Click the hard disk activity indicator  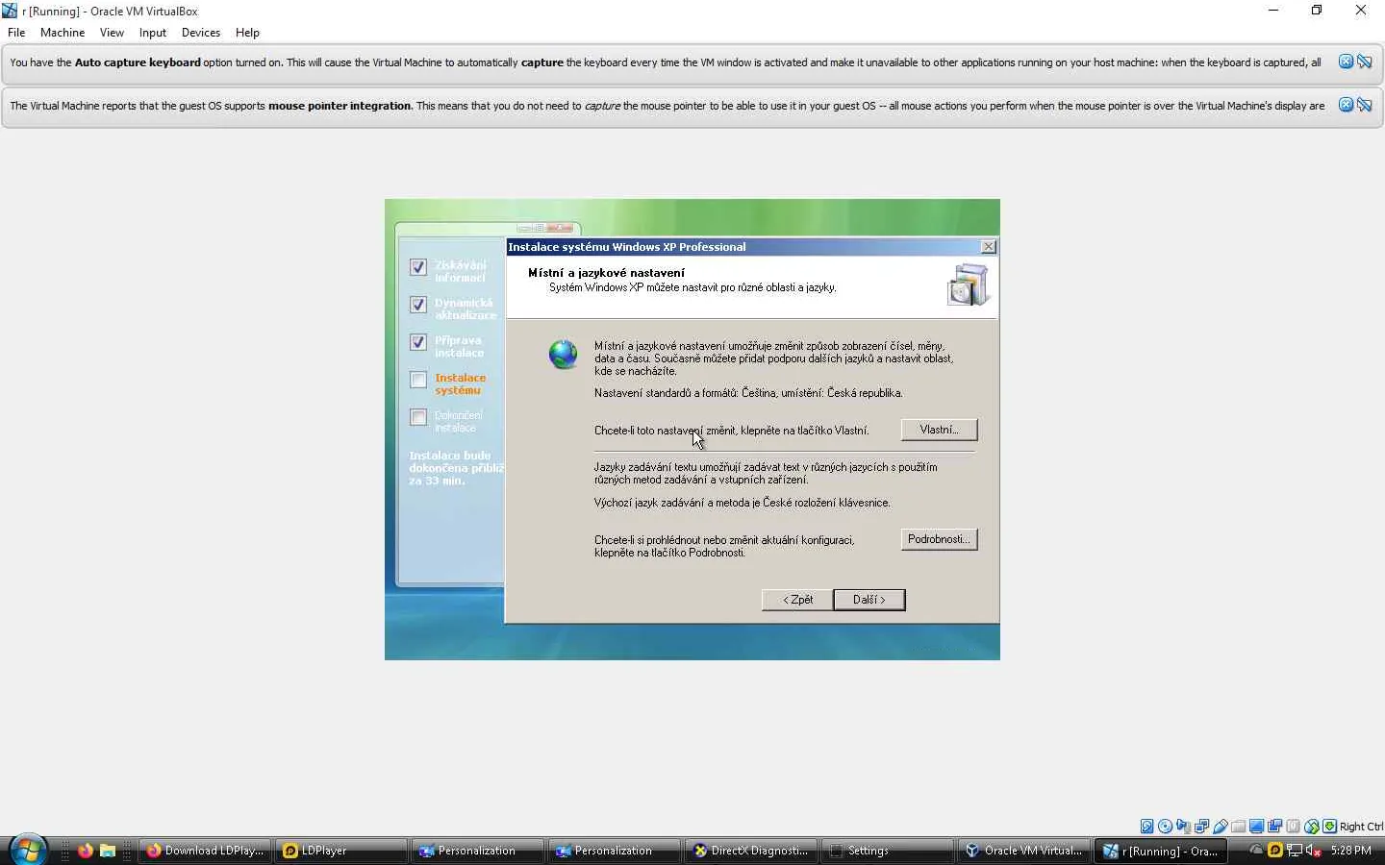(1146, 827)
